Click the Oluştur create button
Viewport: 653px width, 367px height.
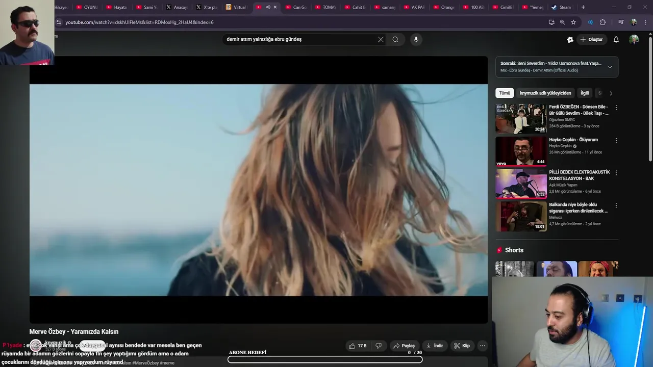point(591,39)
